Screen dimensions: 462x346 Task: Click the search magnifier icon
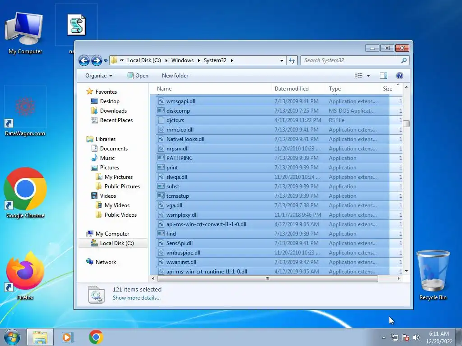pyautogui.click(x=404, y=60)
